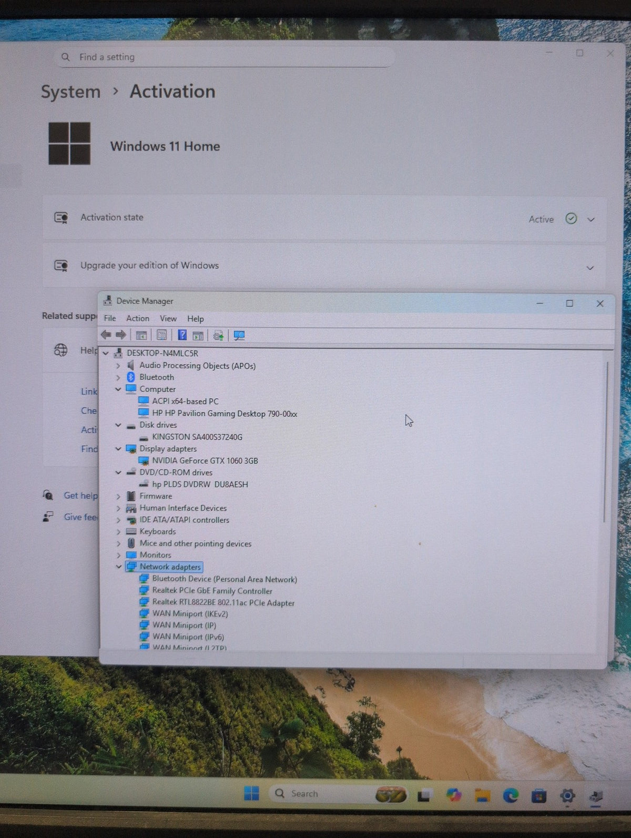631x838 pixels.
Task: Select WAN Miniport (IPv6) entry
Action: [188, 637]
